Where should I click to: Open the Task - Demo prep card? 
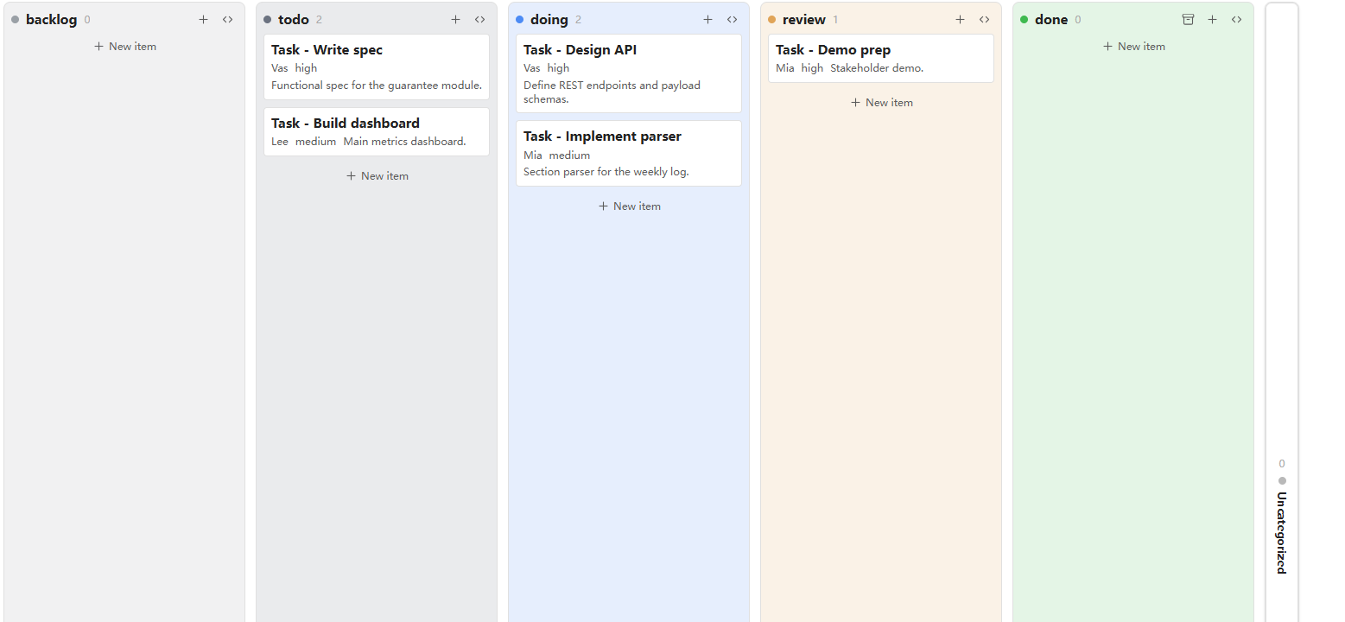pyautogui.click(x=881, y=59)
